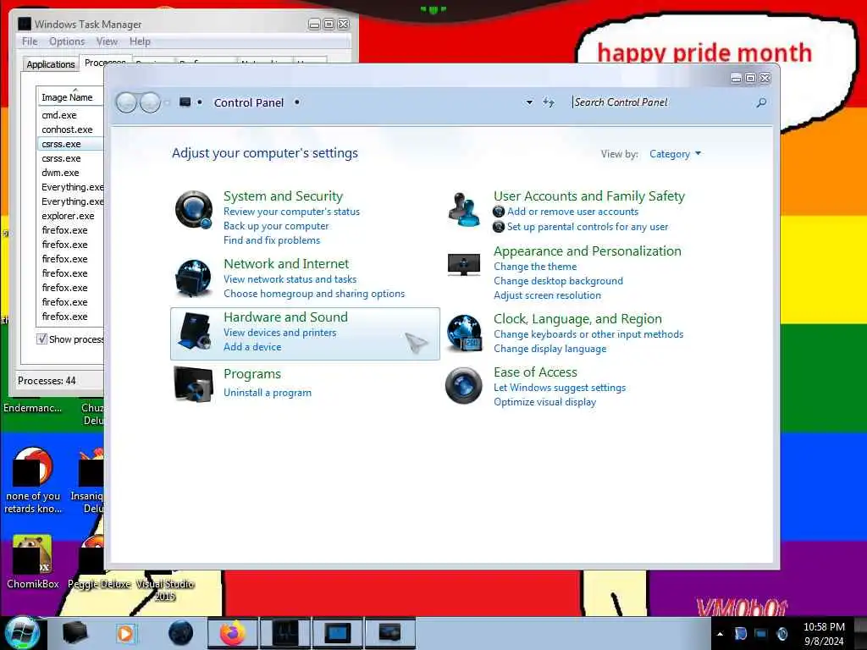867x650 pixels.
Task: Open the File menu in Task Manager
Action: point(30,41)
